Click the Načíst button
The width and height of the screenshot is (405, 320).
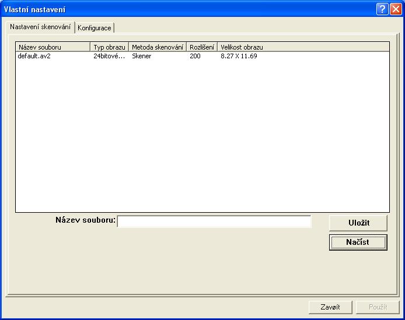click(x=358, y=242)
